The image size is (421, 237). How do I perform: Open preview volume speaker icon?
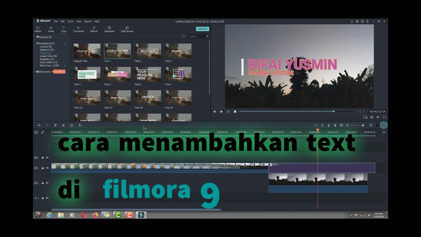pos(378,117)
